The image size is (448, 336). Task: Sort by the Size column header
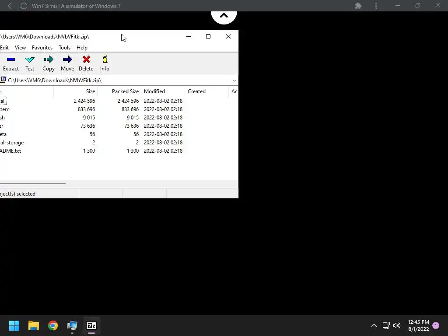tap(75, 91)
